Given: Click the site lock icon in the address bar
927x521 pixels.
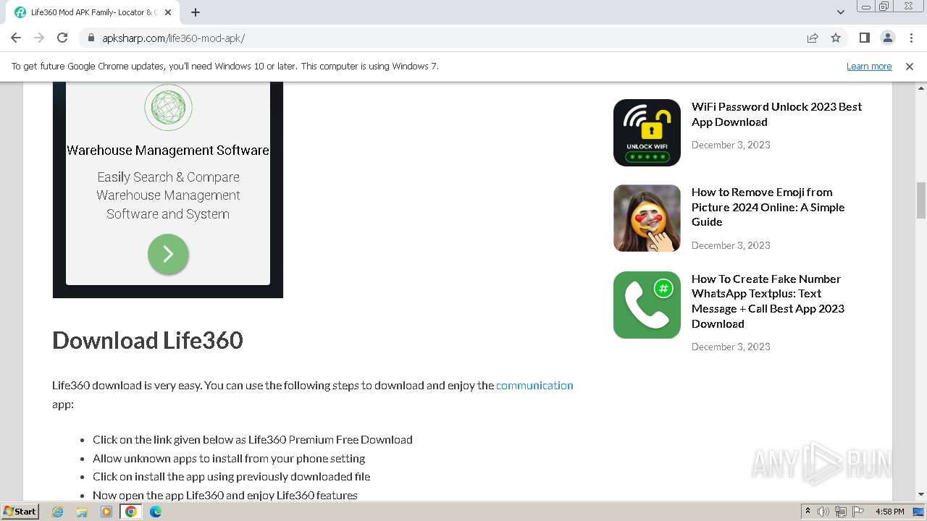Looking at the screenshot, I should pos(91,38).
